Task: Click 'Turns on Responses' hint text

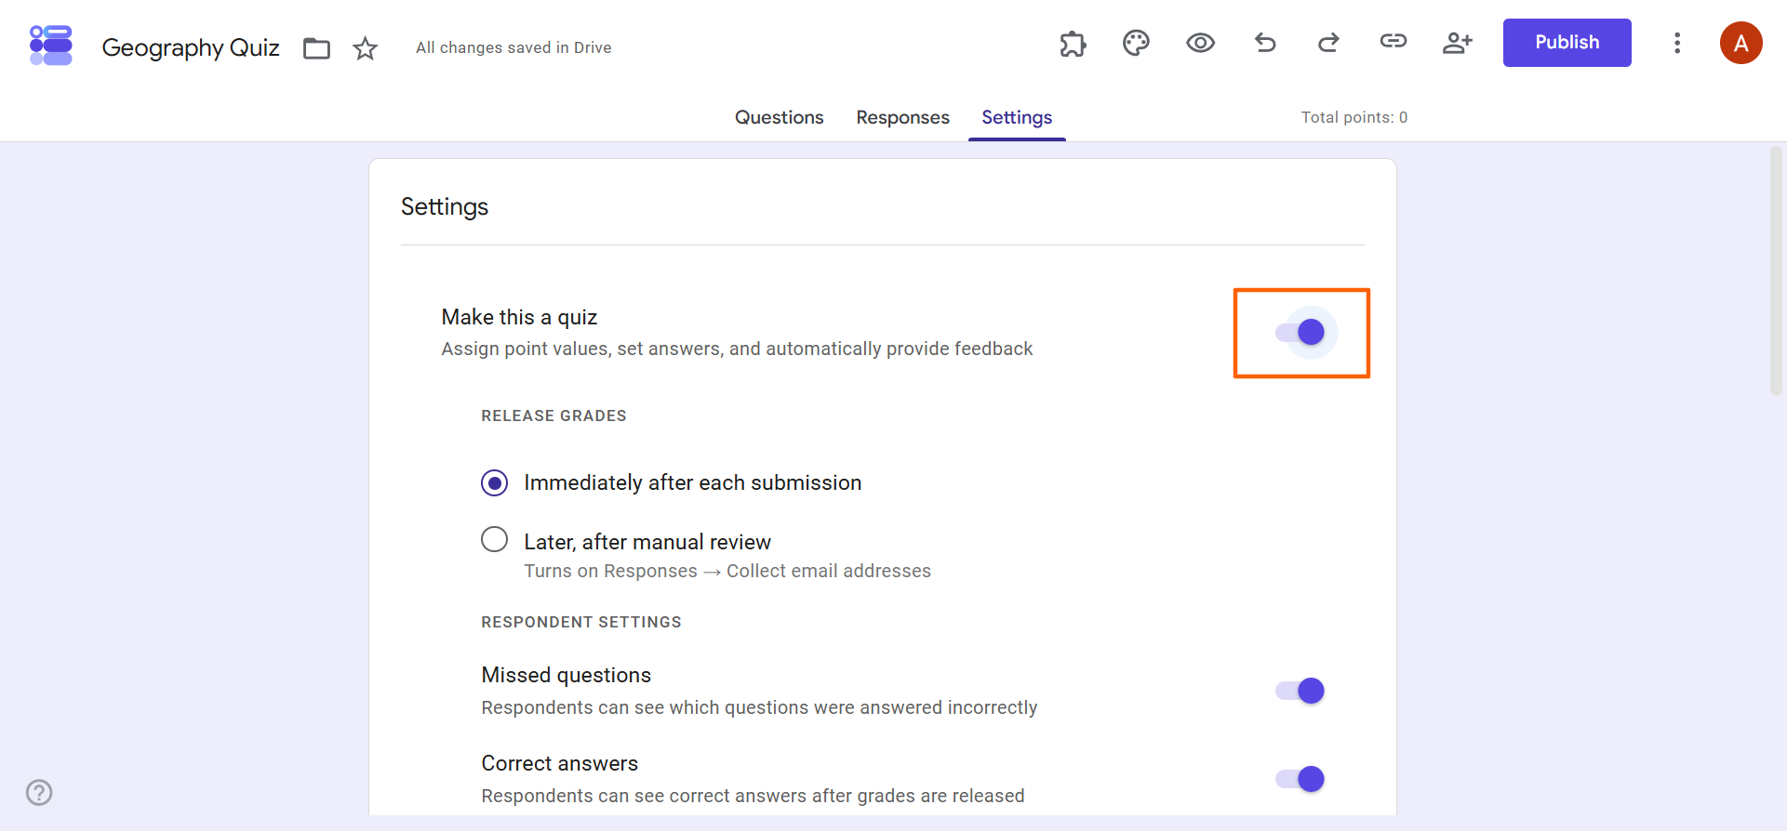Action: 727,571
